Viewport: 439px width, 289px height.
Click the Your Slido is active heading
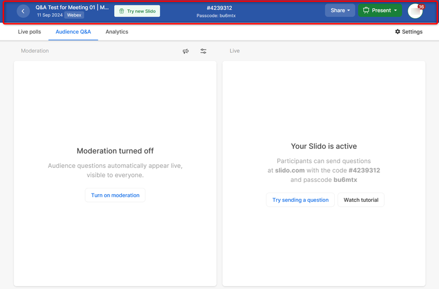point(324,146)
